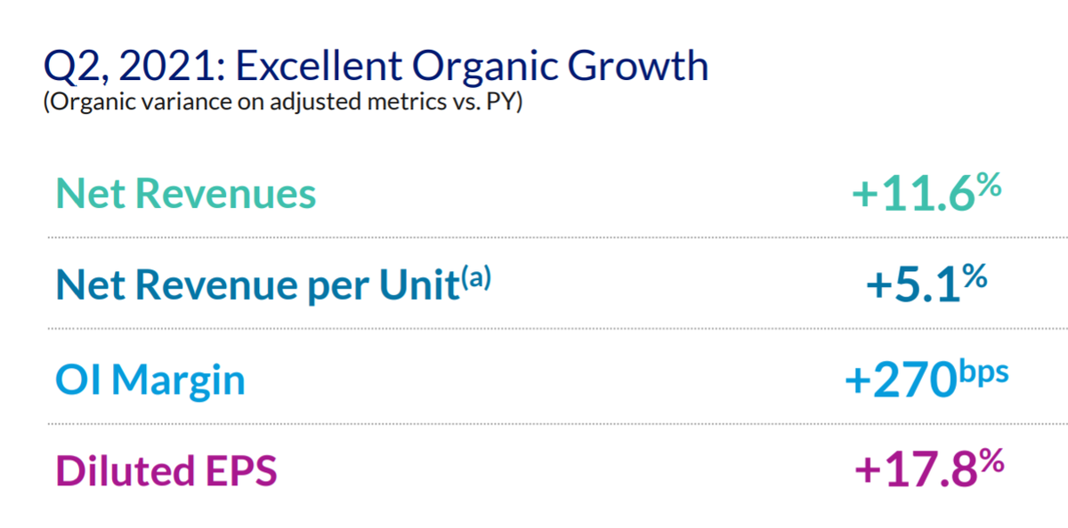Click the Net Revenues label
The image size is (1068, 528).
pos(186,194)
